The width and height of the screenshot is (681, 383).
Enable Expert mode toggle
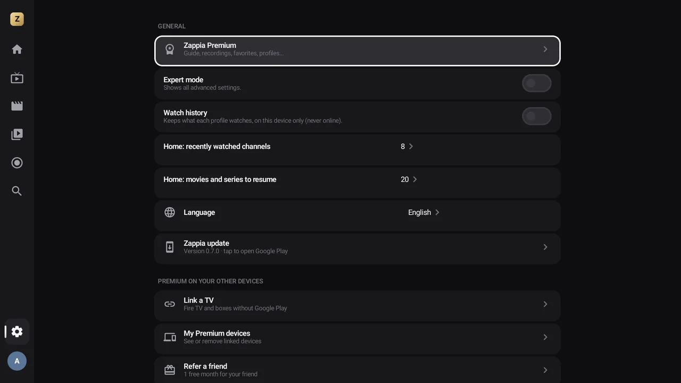coord(536,84)
